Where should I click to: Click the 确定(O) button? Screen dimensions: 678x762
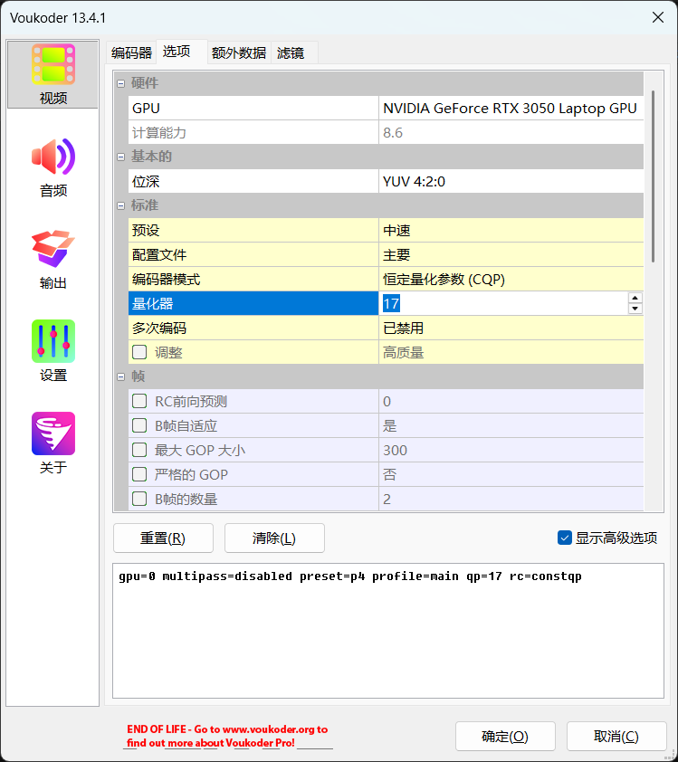(504, 737)
